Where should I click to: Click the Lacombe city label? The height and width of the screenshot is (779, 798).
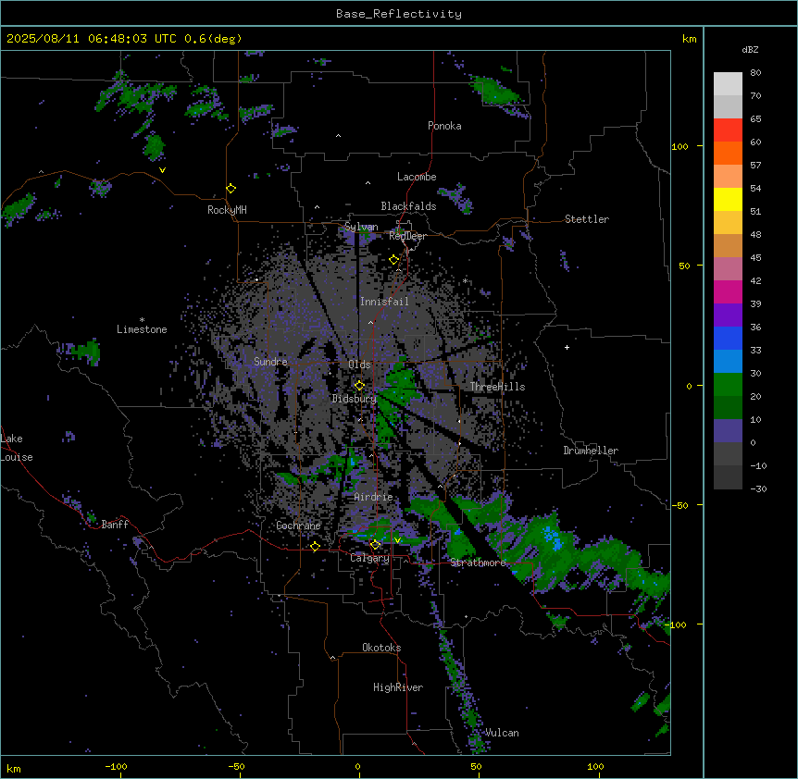click(417, 177)
